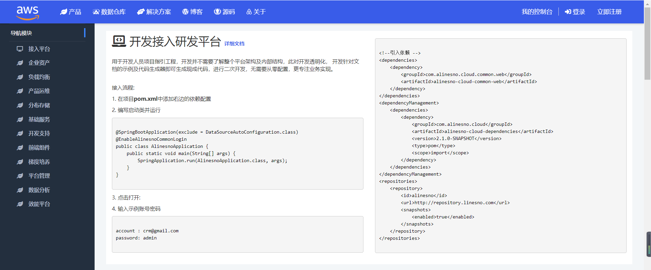Click the laptop icon in the page heading

tap(119, 41)
